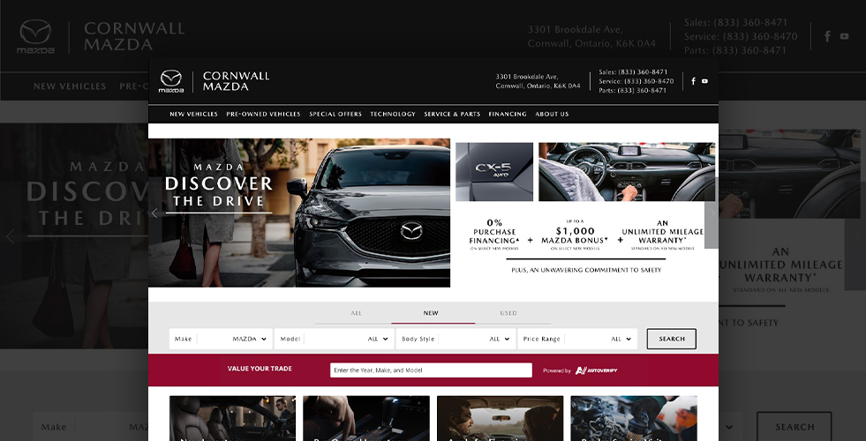Viewport: 866px width, 441px height.
Task: Open New Vehicles in the front nav bar
Action: [193, 115]
